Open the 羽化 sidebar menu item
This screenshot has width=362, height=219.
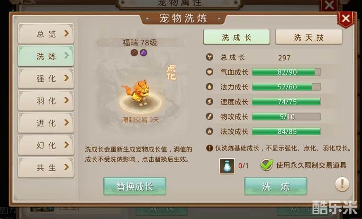pyautogui.click(x=46, y=100)
